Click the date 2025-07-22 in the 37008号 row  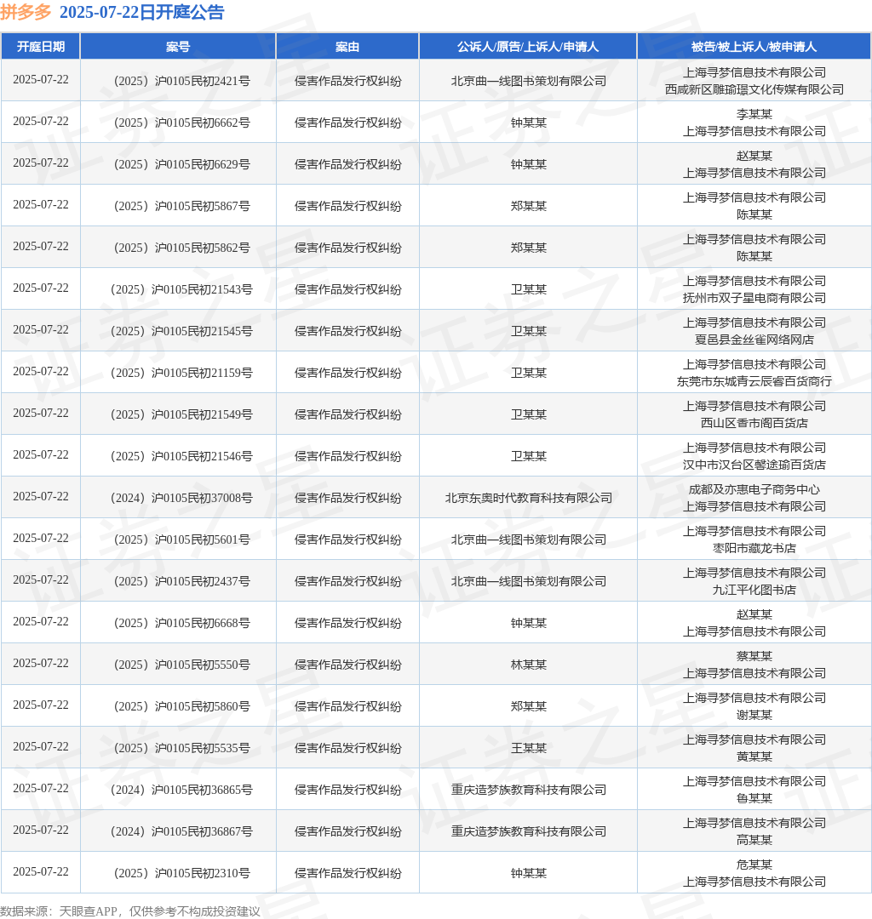41,496
